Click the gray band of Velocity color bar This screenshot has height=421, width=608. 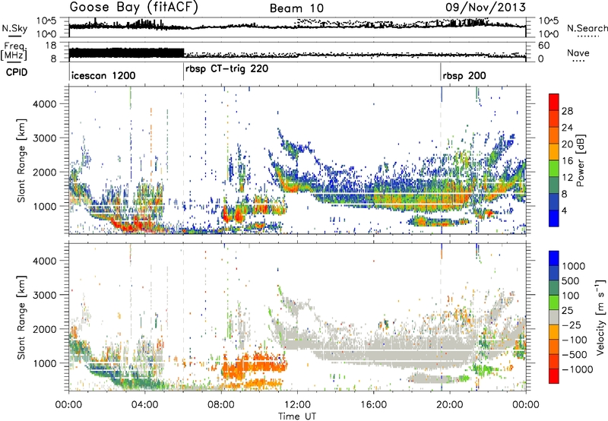tap(554, 317)
